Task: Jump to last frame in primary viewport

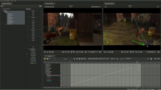Action: (x=82, y=52)
